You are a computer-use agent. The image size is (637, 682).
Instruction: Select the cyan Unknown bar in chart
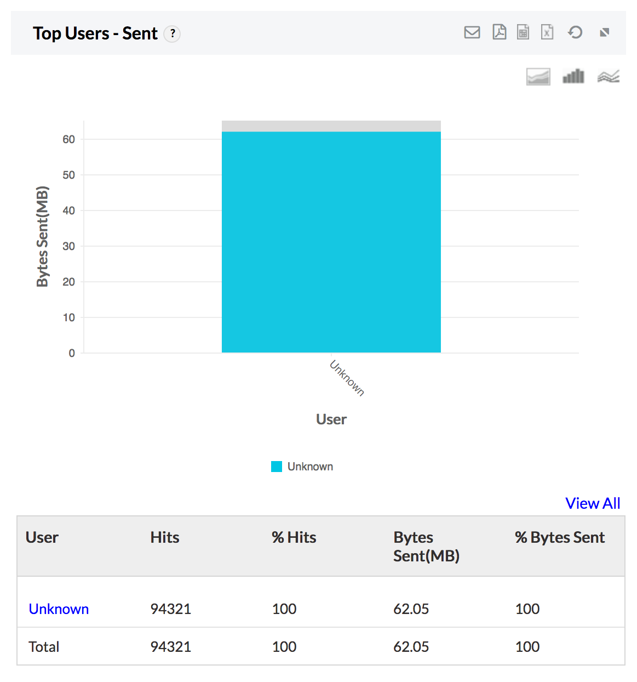(x=331, y=241)
